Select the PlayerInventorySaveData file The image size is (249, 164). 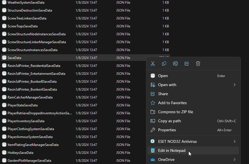26,121
